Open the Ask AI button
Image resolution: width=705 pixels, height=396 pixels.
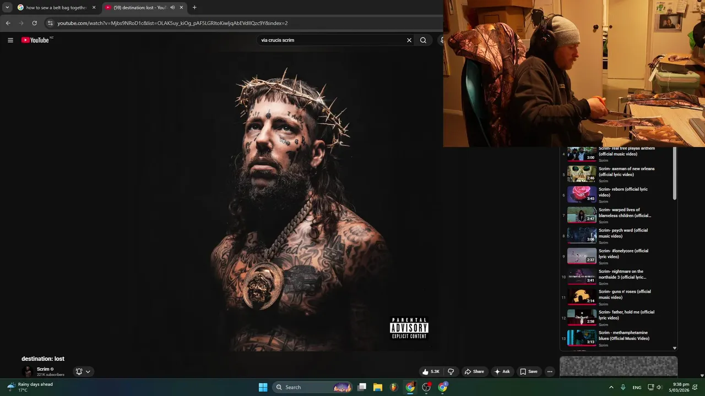[x=502, y=372]
